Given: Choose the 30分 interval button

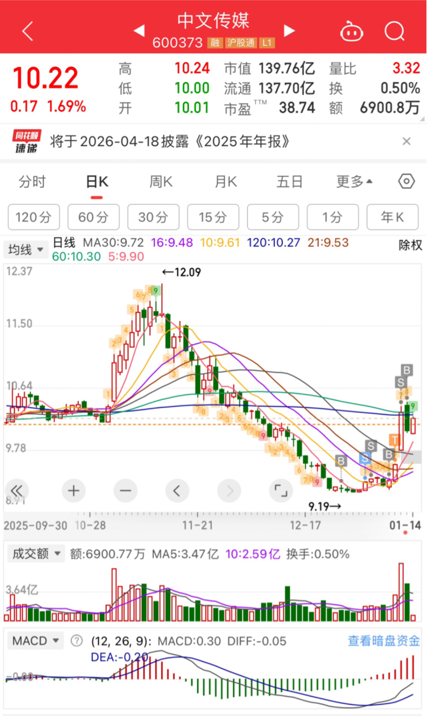Looking at the screenshot, I should [153, 217].
